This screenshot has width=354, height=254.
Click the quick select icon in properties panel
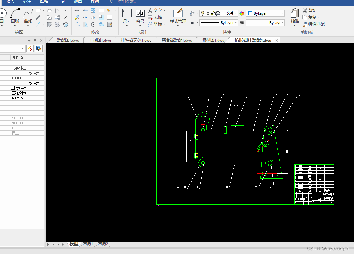(x=38, y=48)
